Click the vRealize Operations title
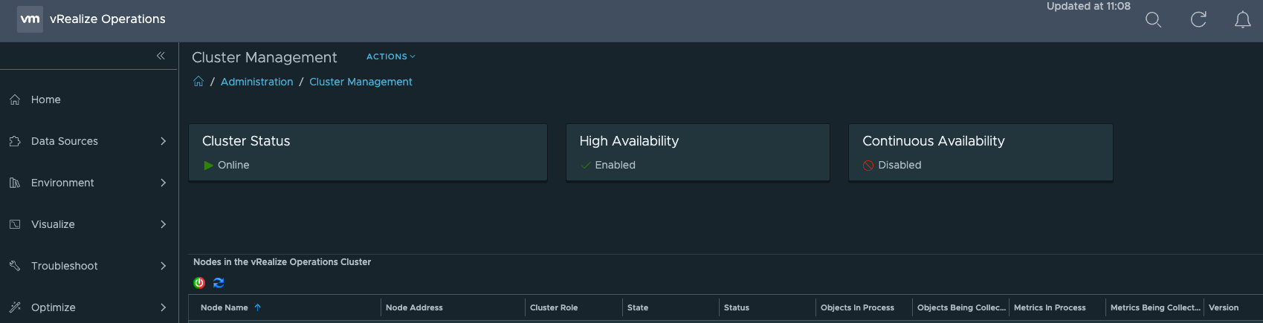The height and width of the screenshot is (323, 1263). pyautogui.click(x=108, y=19)
